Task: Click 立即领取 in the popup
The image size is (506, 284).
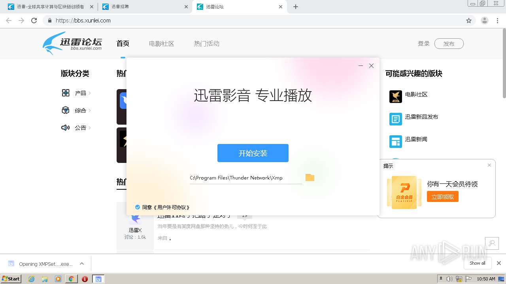Action: click(443, 196)
